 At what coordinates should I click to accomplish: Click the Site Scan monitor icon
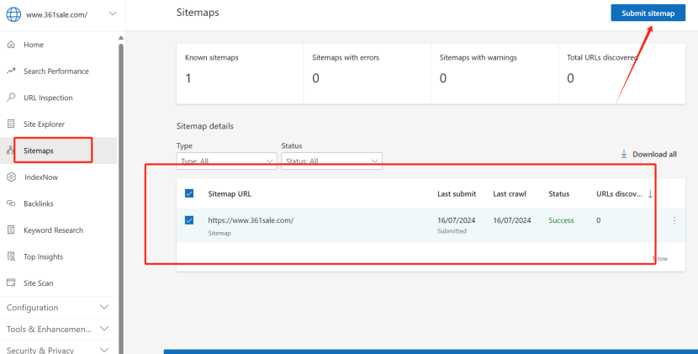pyautogui.click(x=11, y=283)
